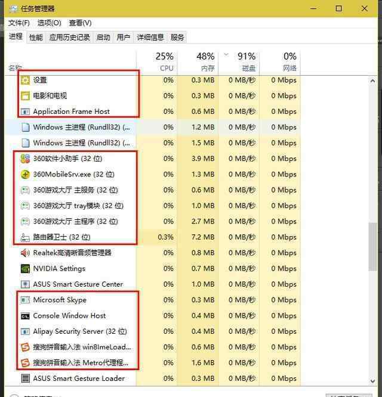Image resolution: width=382 pixels, height=397 pixels.
Task: Select the Console Window Host process name
Action: 69,316
